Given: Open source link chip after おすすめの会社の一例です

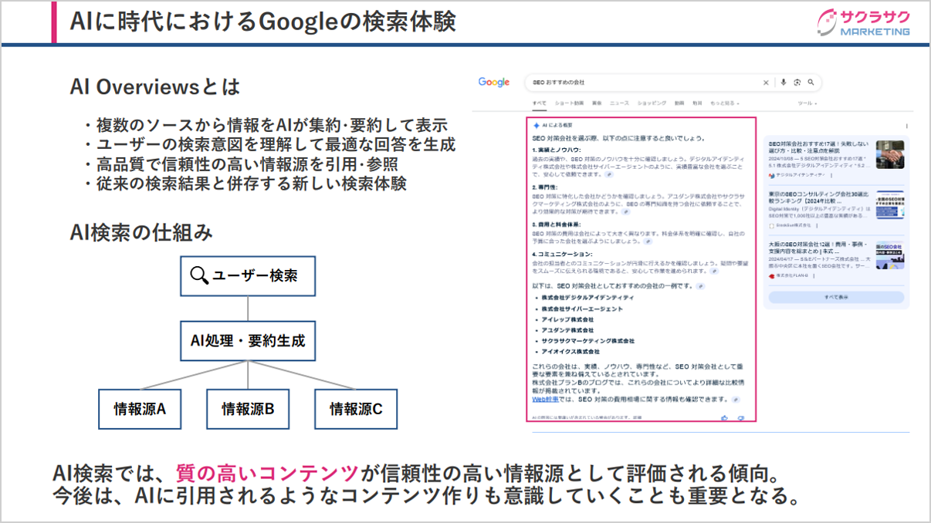Looking at the screenshot, I should click(699, 286).
